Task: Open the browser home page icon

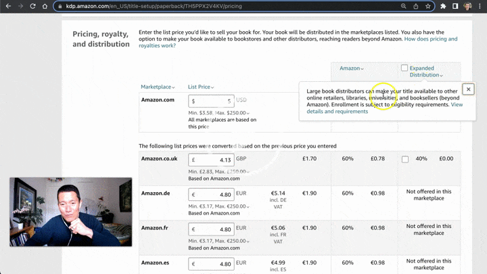Action: (x=45, y=6)
